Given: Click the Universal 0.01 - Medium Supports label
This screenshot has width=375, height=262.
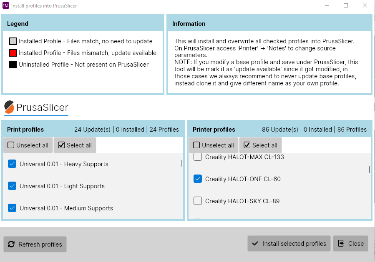Looking at the screenshot, I should (66, 208).
